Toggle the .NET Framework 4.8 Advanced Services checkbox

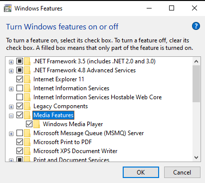click(x=19, y=70)
